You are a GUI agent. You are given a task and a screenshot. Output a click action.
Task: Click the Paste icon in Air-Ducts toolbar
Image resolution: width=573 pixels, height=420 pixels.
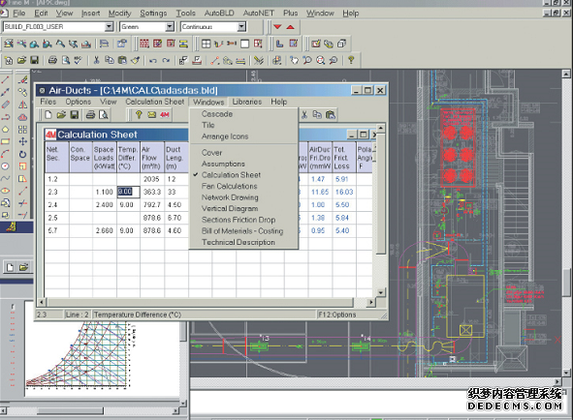click(331, 115)
